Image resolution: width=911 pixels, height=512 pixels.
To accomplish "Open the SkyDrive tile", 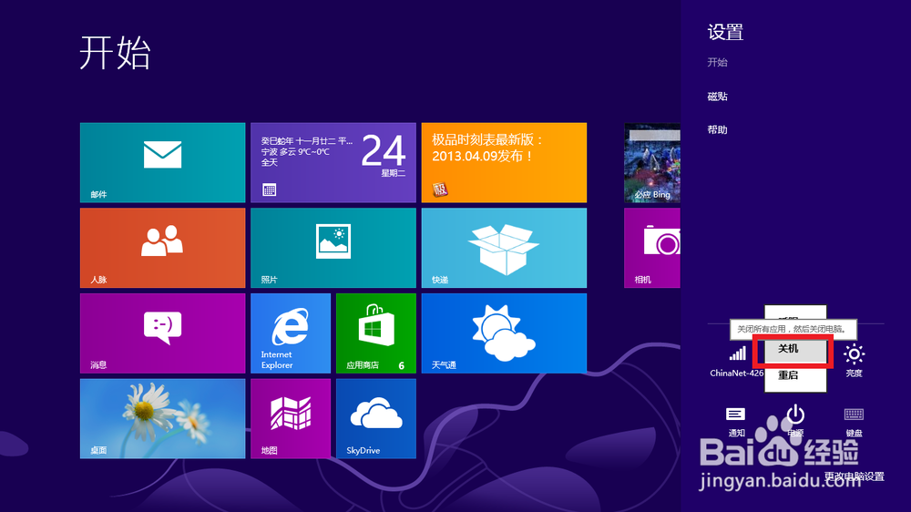I will (376, 419).
